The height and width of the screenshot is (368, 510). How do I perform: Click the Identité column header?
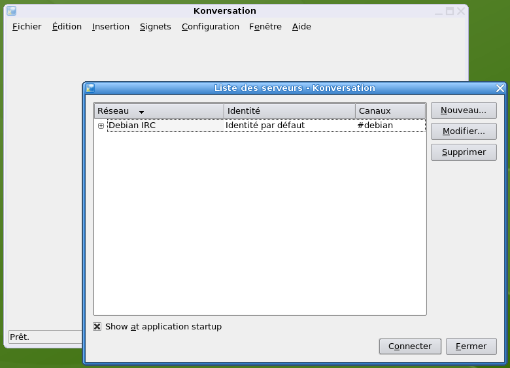click(290, 111)
